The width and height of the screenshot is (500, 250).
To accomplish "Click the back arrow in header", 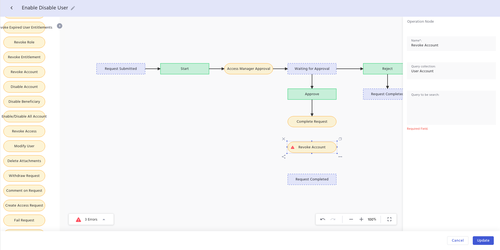I will coord(12,8).
